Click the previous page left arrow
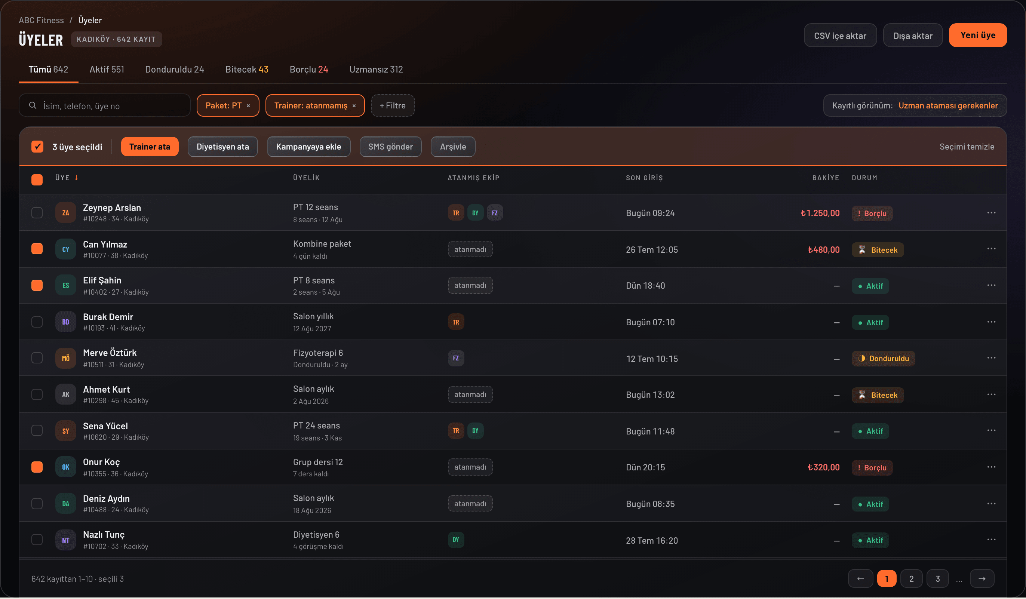1026x599 pixels. coord(860,579)
